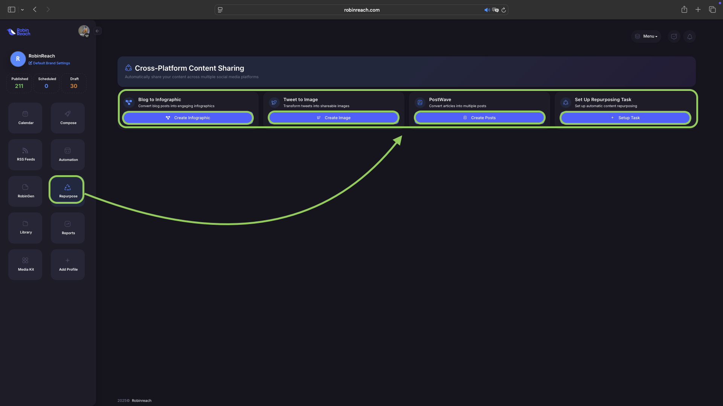Click the Create Image button
Screen dimensions: 723x406
point(334,118)
